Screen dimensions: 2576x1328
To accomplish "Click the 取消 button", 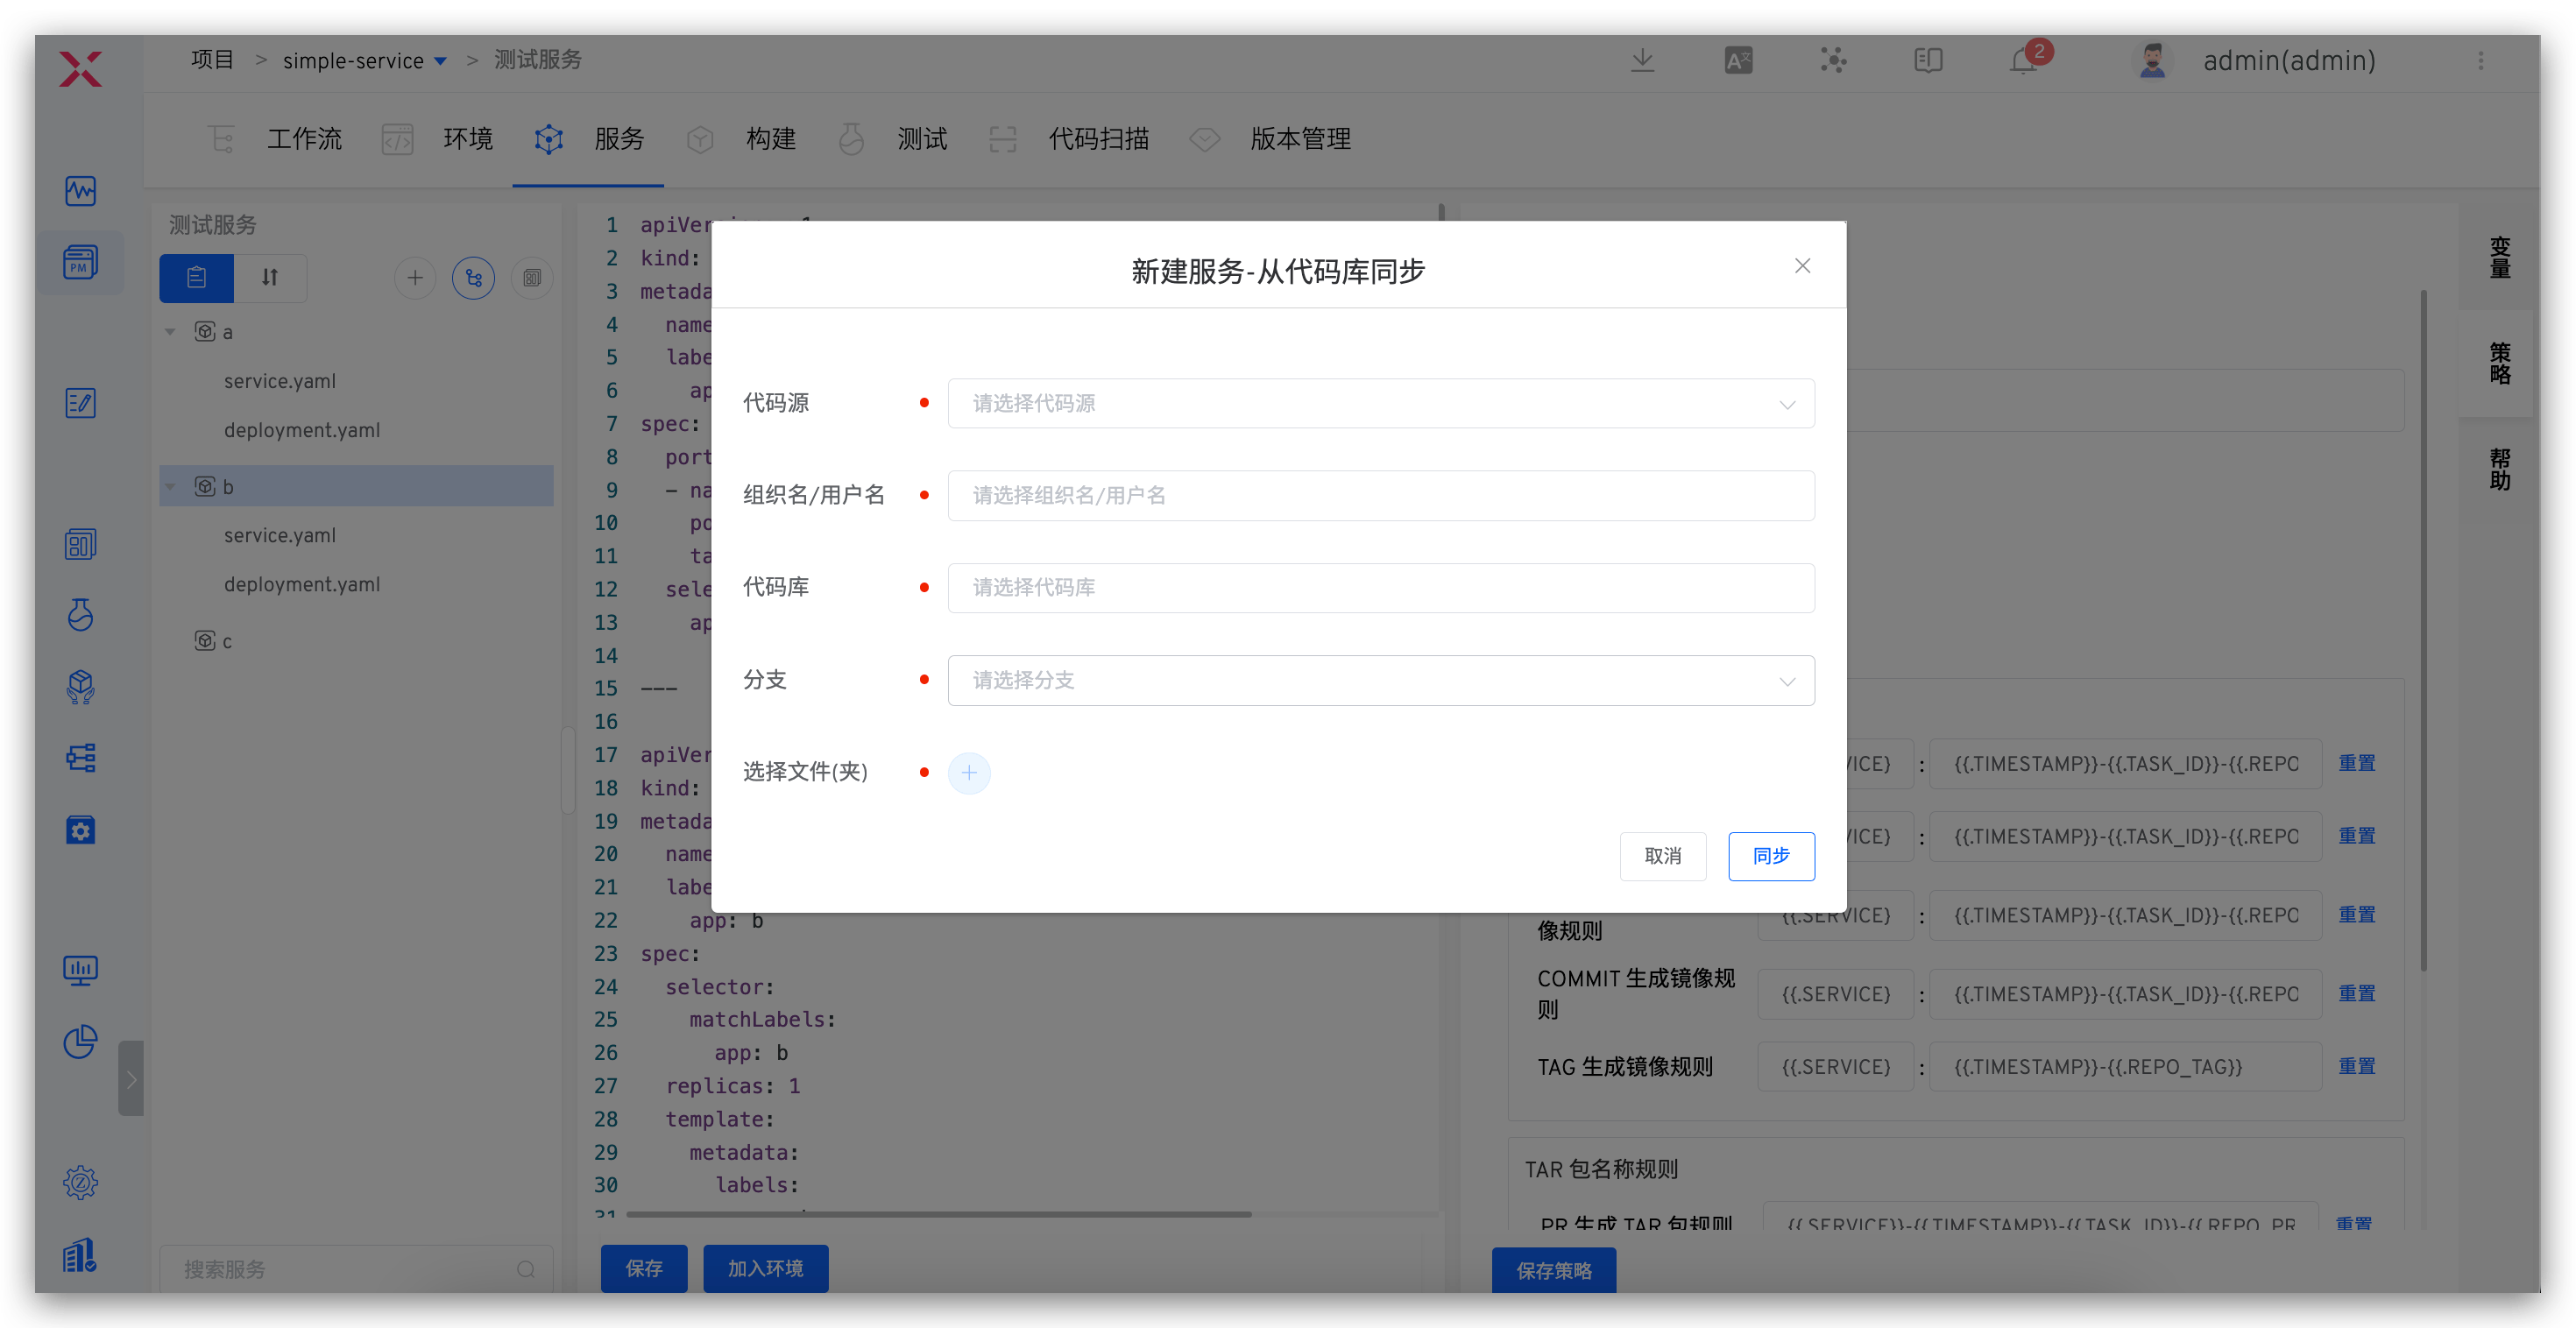I will tap(1663, 856).
